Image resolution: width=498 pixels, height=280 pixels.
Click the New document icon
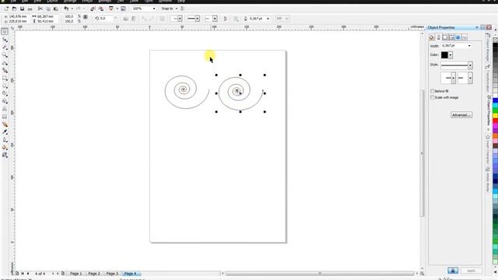(6, 9)
